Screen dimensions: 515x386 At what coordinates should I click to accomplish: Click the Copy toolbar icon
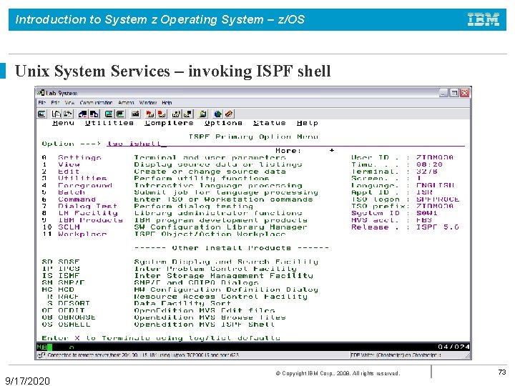57,114
